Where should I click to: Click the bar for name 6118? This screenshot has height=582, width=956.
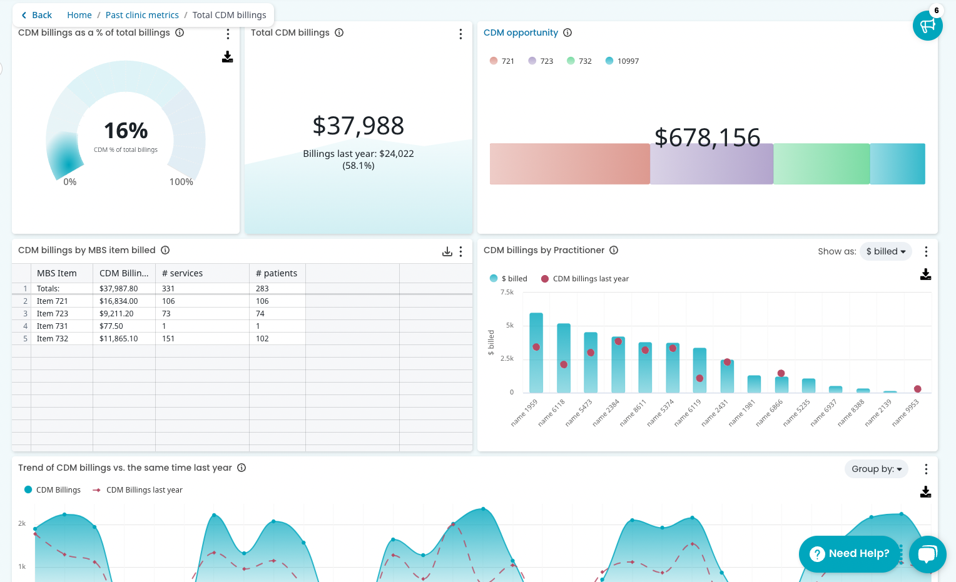564,358
